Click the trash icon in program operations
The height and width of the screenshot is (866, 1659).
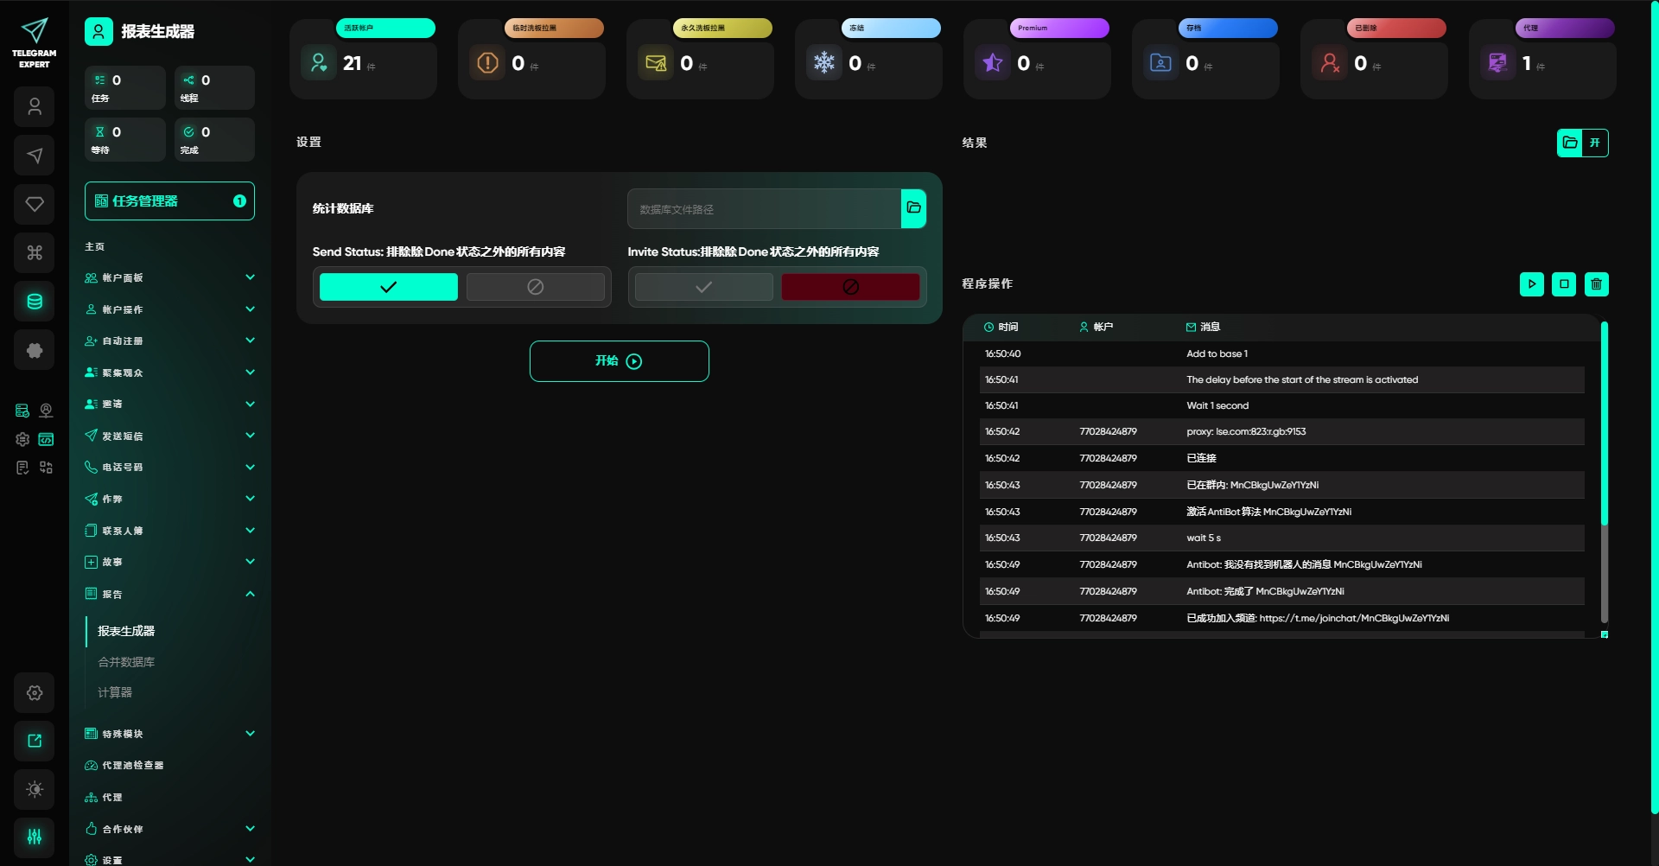(x=1596, y=283)
